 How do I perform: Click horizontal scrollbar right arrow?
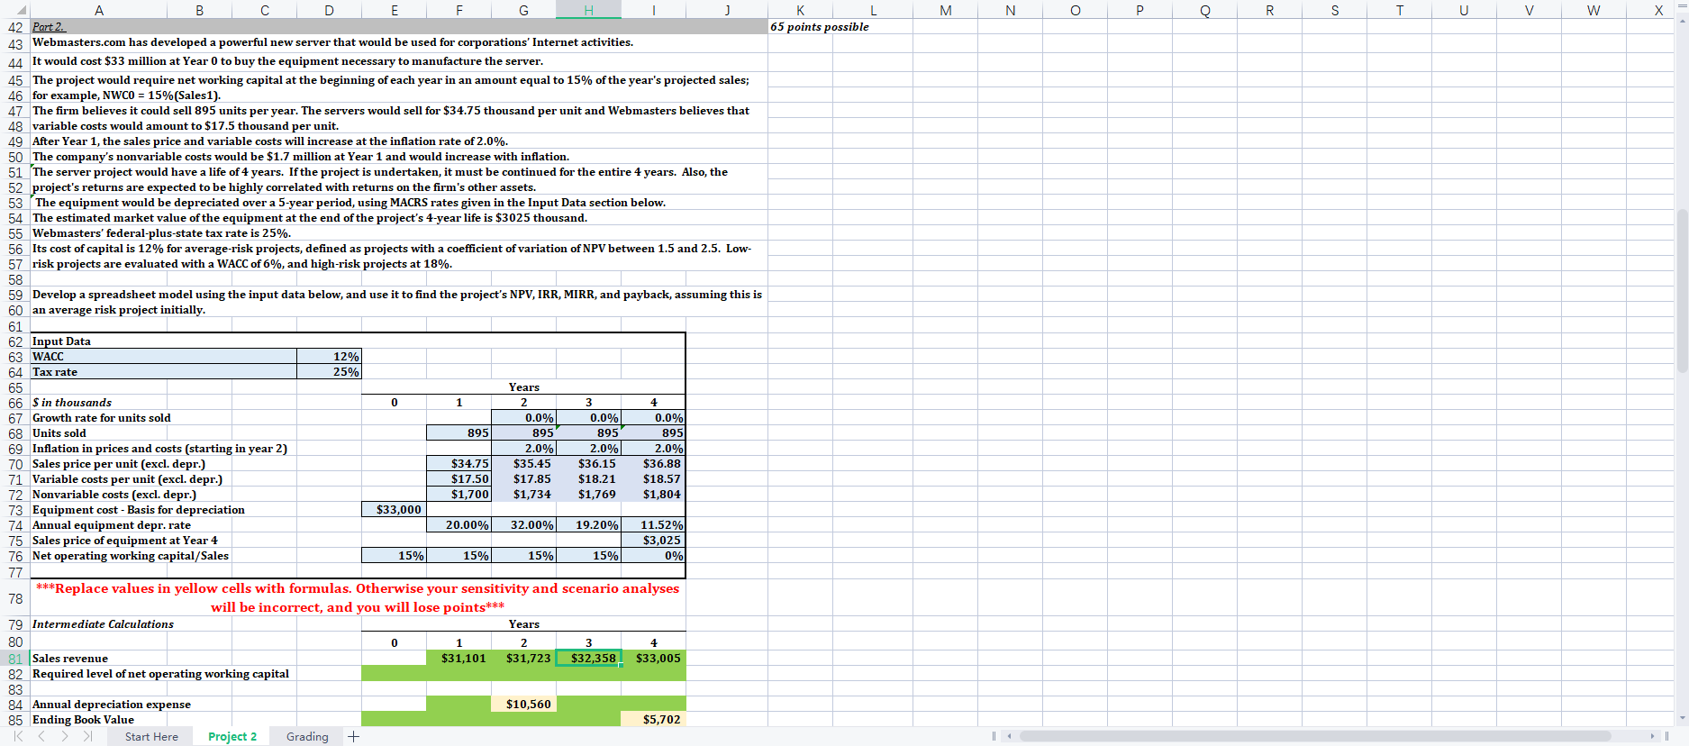(x=1653, y=736)
